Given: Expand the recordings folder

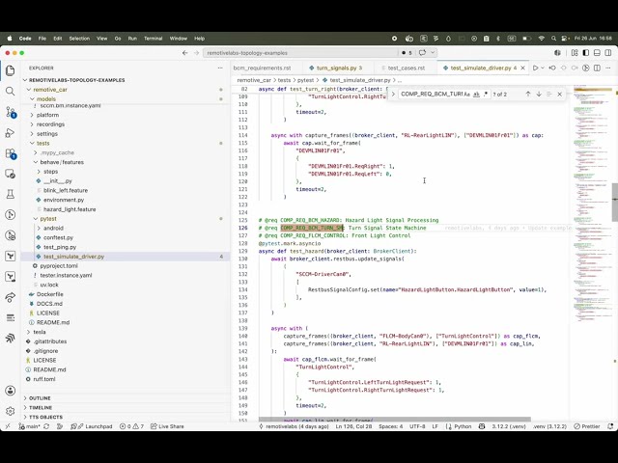Looking at the screenshot, I should pyautogui.click(x=50, y=124).
